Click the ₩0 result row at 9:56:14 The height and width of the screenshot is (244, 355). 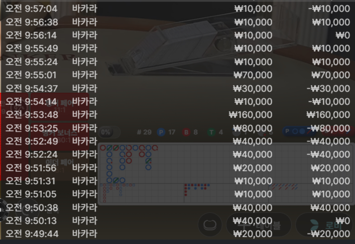(x=177, y=35)
